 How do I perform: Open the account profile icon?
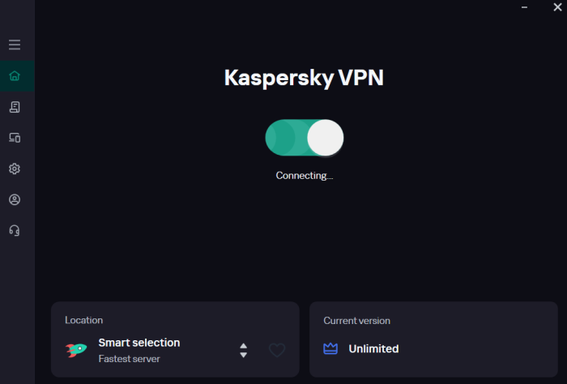click(15, 199)
